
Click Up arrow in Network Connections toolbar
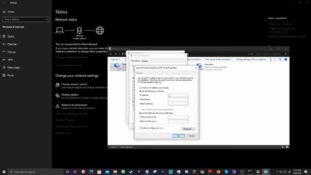coord(122,54)
